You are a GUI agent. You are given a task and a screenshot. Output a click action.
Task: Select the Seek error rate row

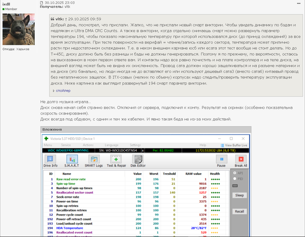point(136,197)
